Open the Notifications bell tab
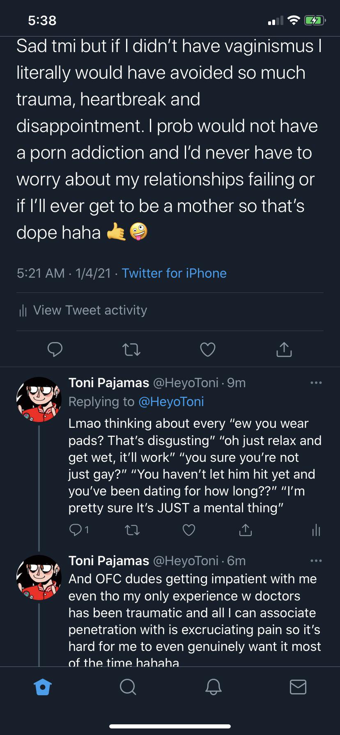This screenshot has height=735, width=340. 213,687
